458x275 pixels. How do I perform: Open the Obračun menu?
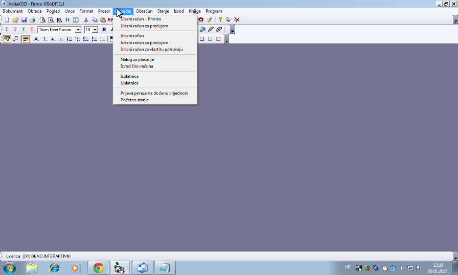coord(144,11)
